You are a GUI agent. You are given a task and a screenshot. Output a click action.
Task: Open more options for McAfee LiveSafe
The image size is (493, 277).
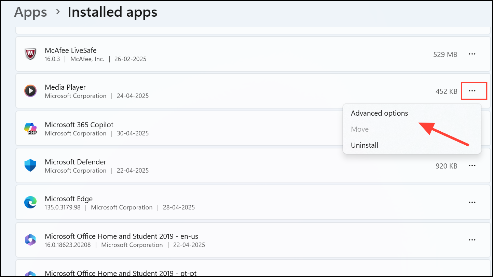click(x=472, y=54)
